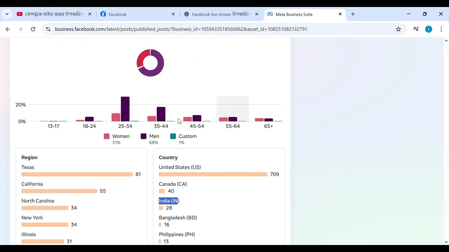Click the Texas region bar
Image resolution: width=449 pixels, height=252 pixels.
[77, 174]
